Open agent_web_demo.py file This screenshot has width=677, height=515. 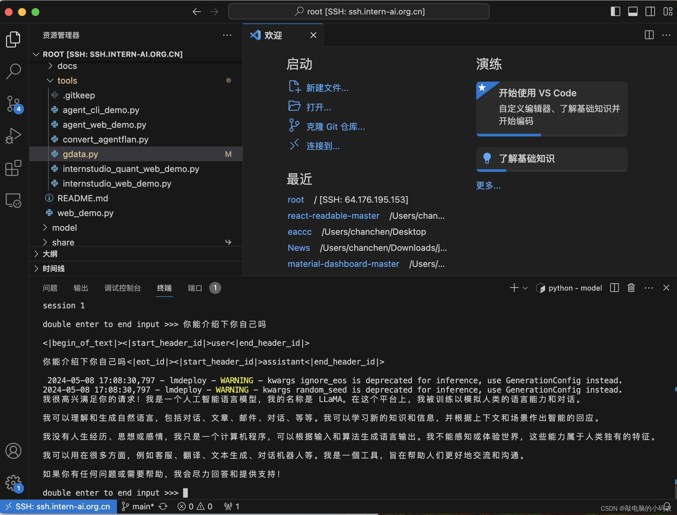(136, 125)
